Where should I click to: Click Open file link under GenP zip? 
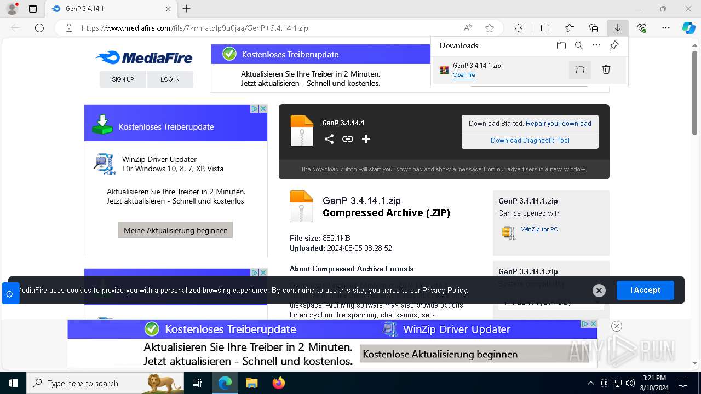tap(464, 75)
